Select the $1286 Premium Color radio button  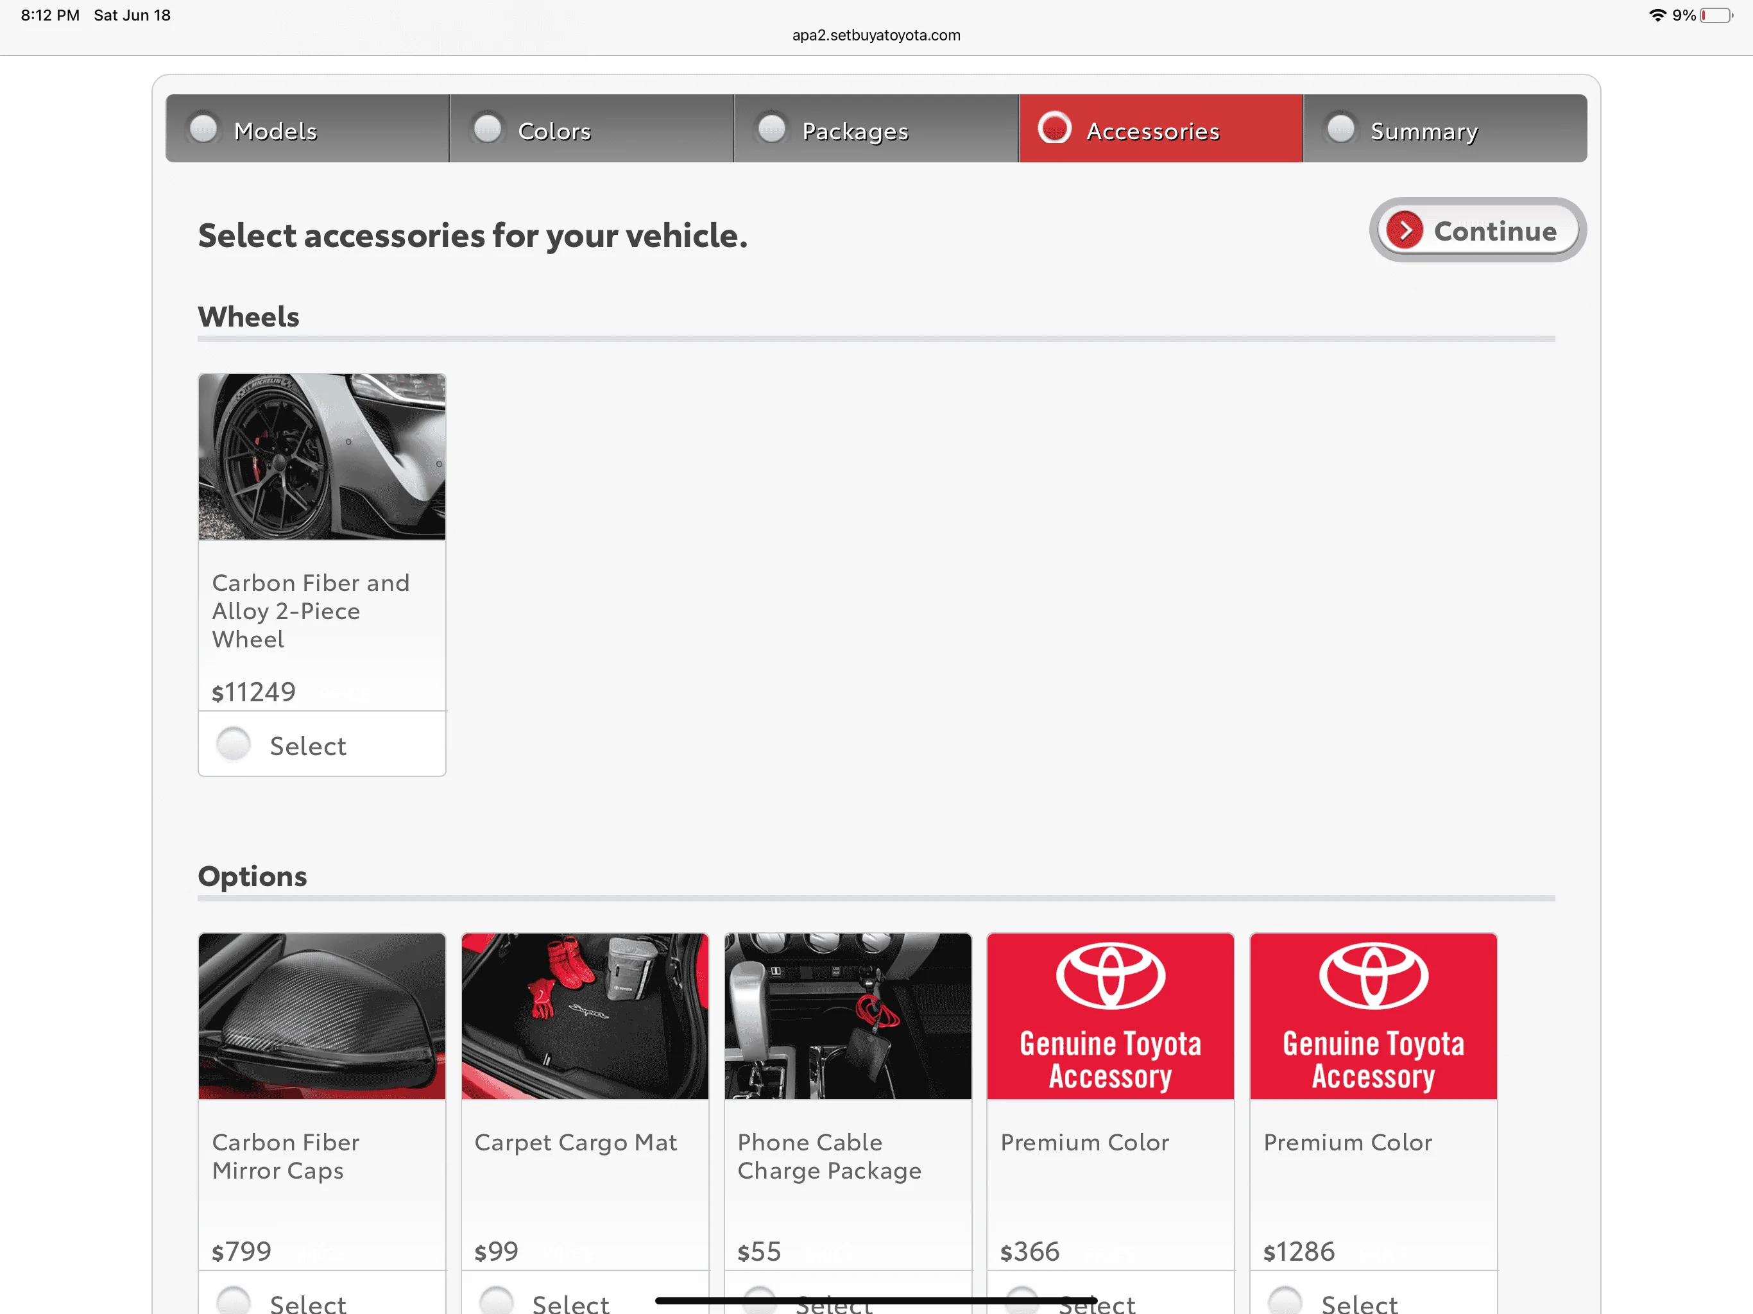pyautogui.click(x=1285, y=1301)
